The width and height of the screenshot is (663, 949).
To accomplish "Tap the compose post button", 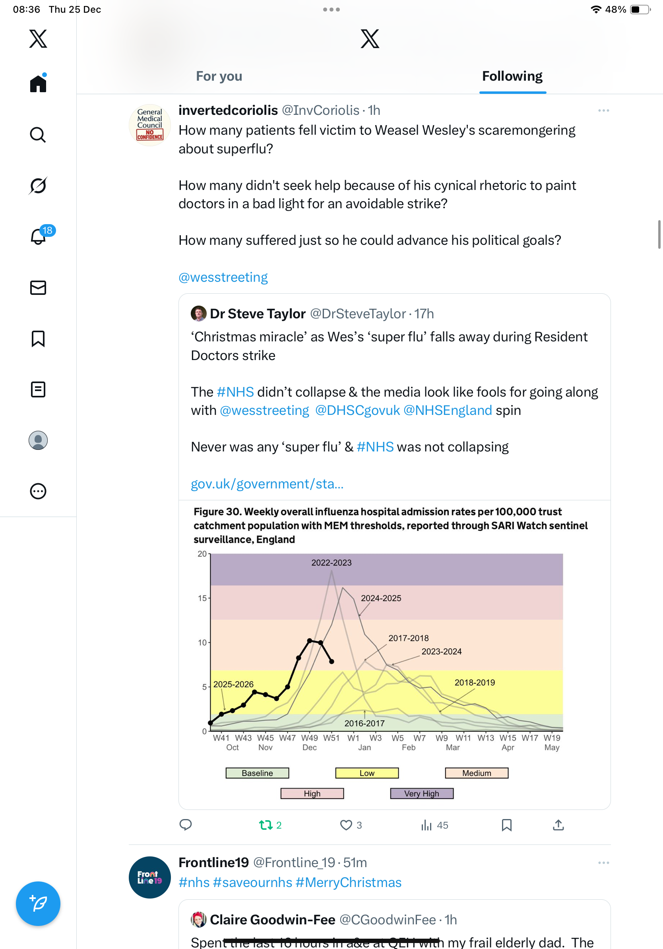I will (x=38, y=904).
